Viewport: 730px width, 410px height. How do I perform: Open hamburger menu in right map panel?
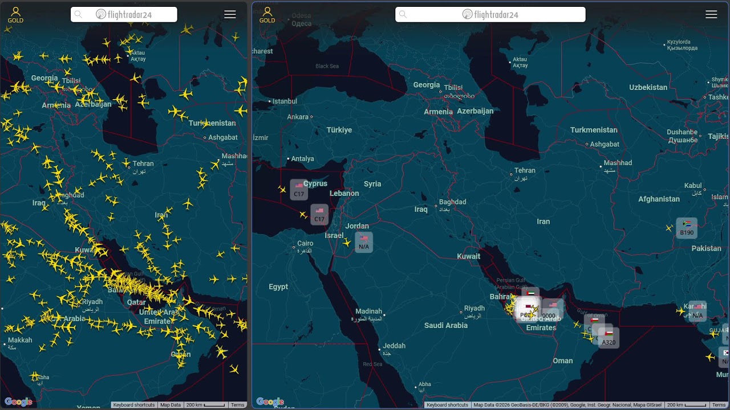[711, 15]
